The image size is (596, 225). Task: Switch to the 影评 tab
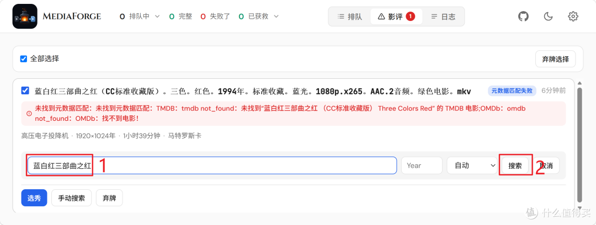(396, 17)
